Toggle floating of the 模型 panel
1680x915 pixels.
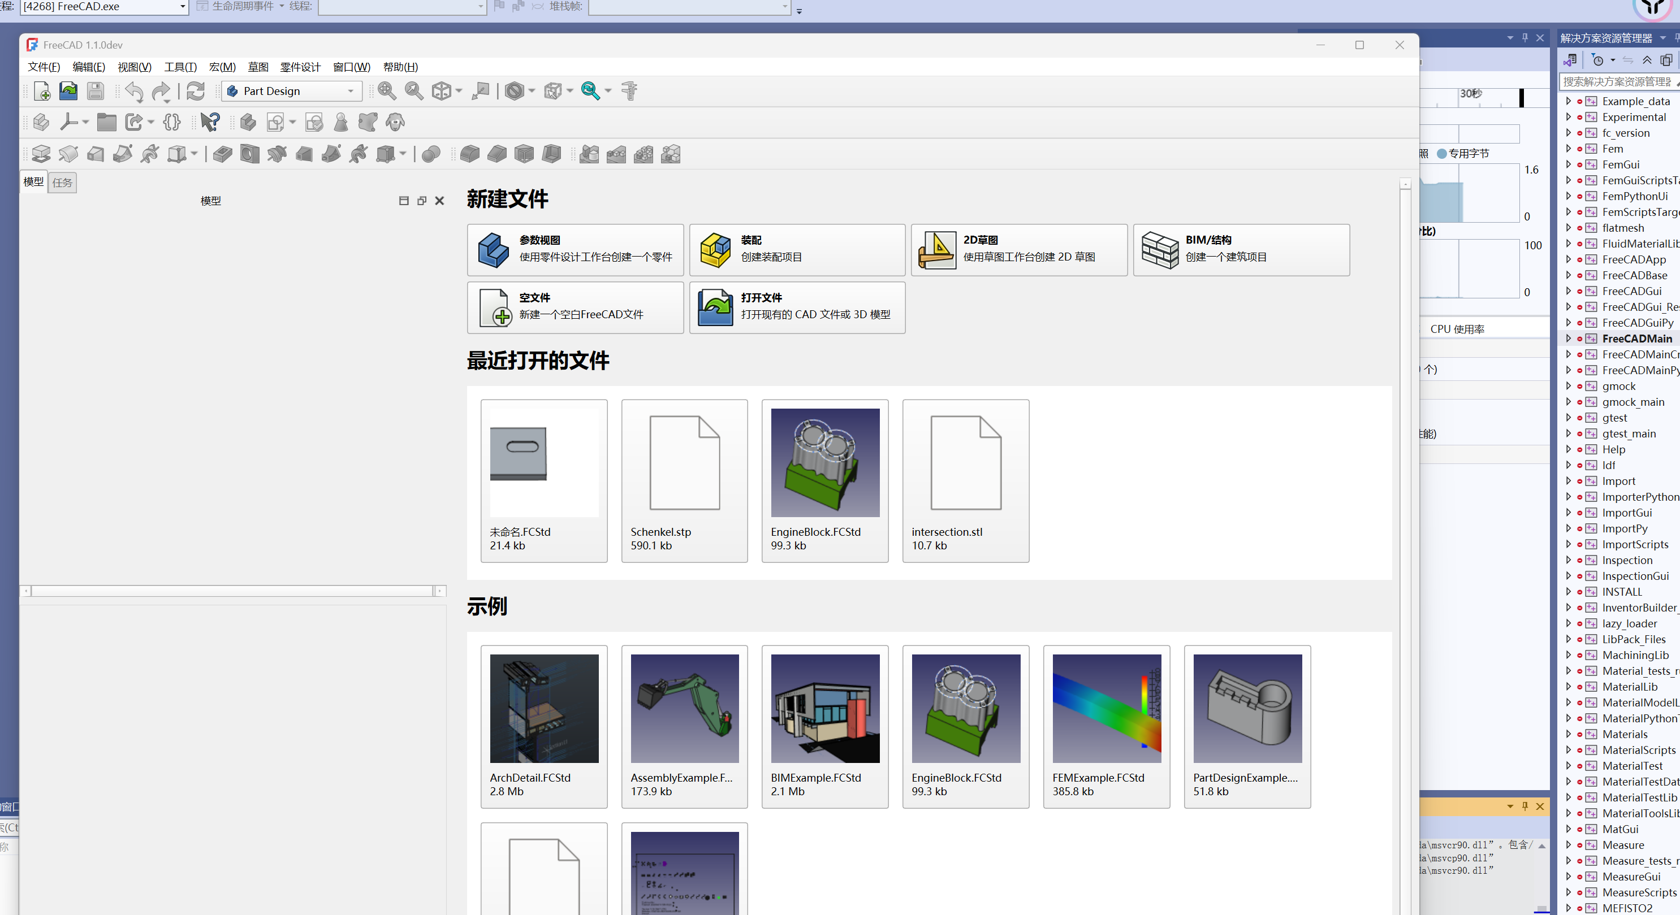pos(422,201)
